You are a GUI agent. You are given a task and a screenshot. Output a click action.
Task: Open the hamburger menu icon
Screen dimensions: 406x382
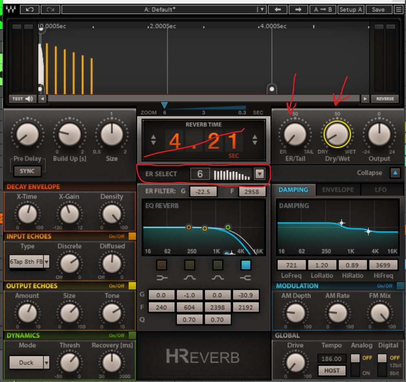click(x=398, y=9)
